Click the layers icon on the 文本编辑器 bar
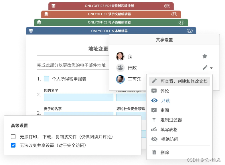Image resolution: width=225 pixels, height=165 pixels. pos(31,31)
